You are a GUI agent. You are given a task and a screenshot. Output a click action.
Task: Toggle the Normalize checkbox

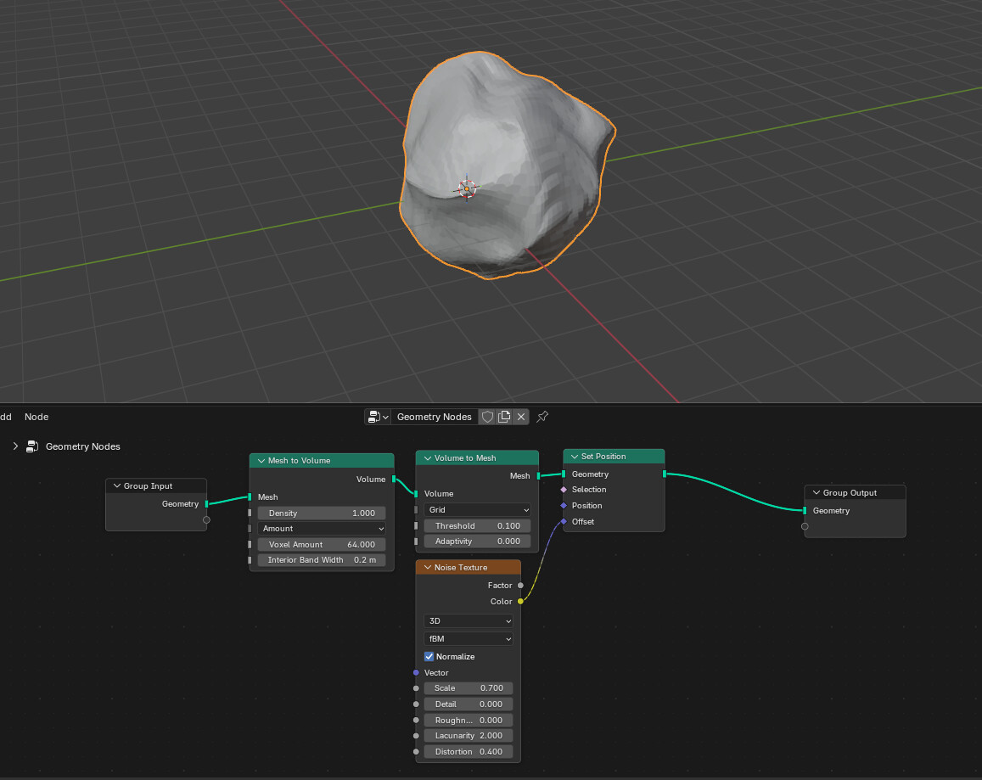tap(429, 657)
